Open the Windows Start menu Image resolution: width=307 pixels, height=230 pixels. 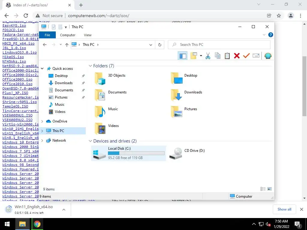point(7,224)
